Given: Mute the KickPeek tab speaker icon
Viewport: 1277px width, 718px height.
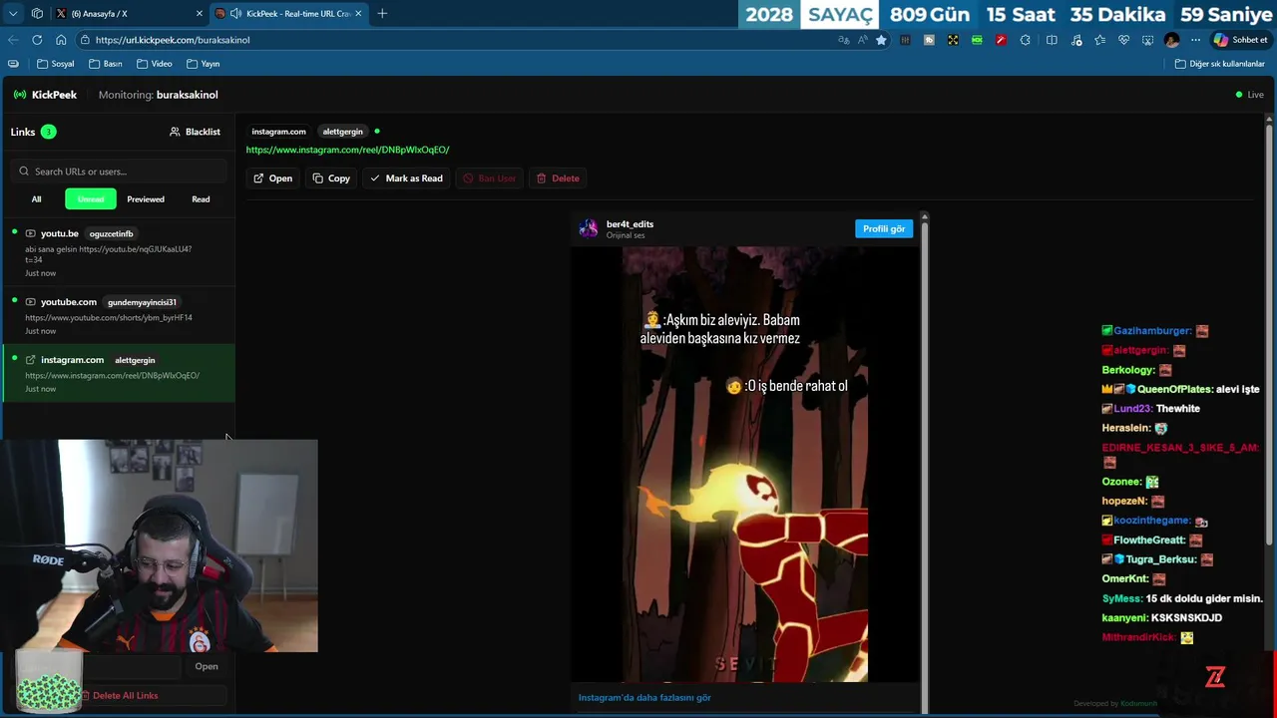Looking at the screenshot, I should click(235, 13).
